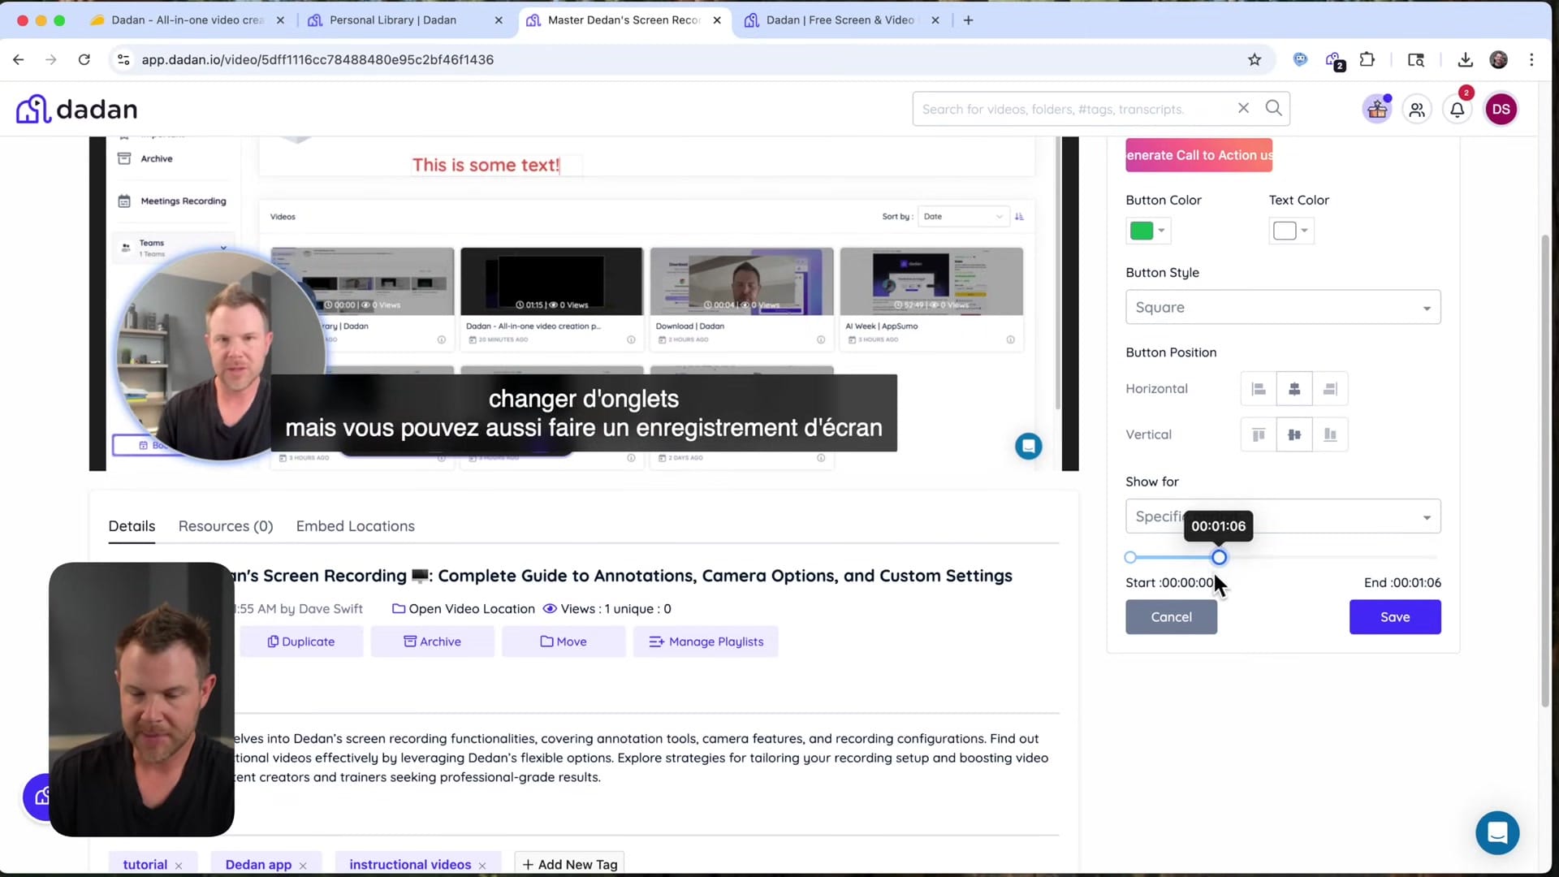
Task: Click the end time slider handle
Action: click(x=1219, y=557)
